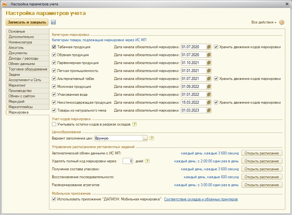Switch to Основные tab
The height and width of the screenshot is (215, 292).
tap(27, 31)
